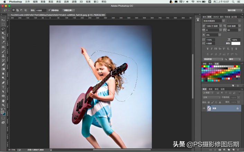Open the 基本功能 workspace dropdown

tap(234, 10)
